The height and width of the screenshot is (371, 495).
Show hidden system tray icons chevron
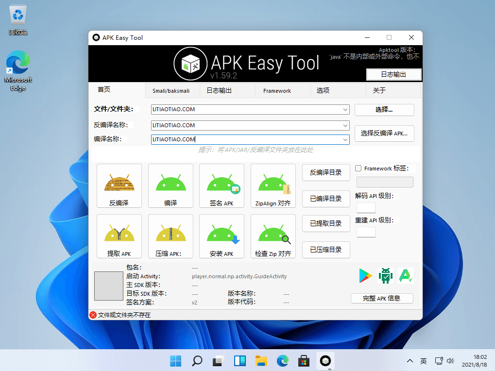(410, 361)
